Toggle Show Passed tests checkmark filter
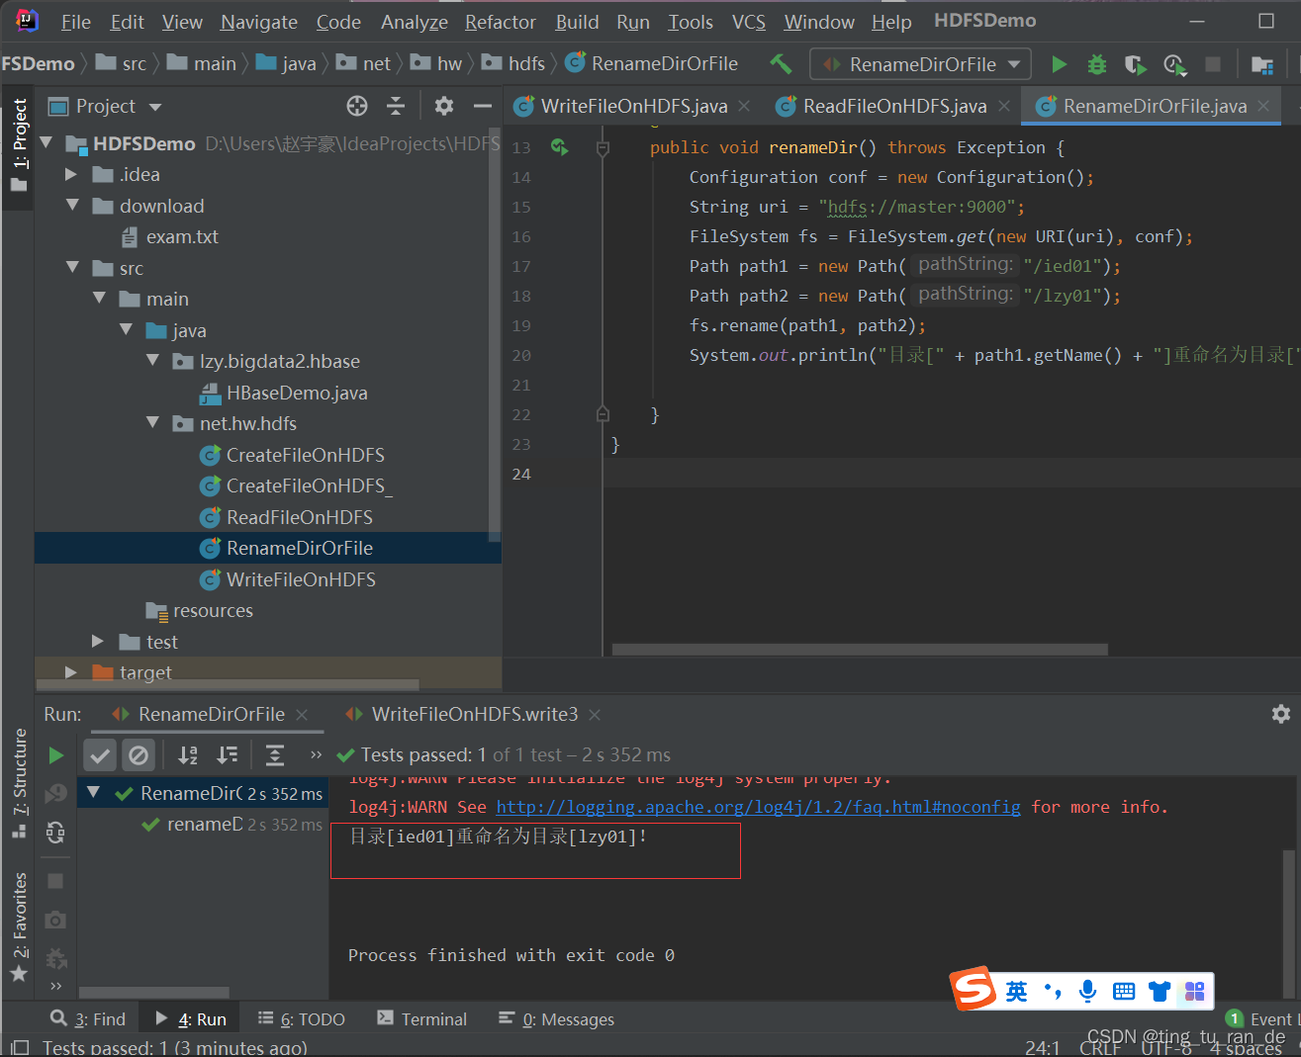 (99, 754)
